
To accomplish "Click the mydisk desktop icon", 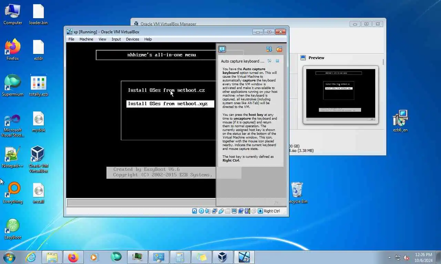I will tap(38, 122).
